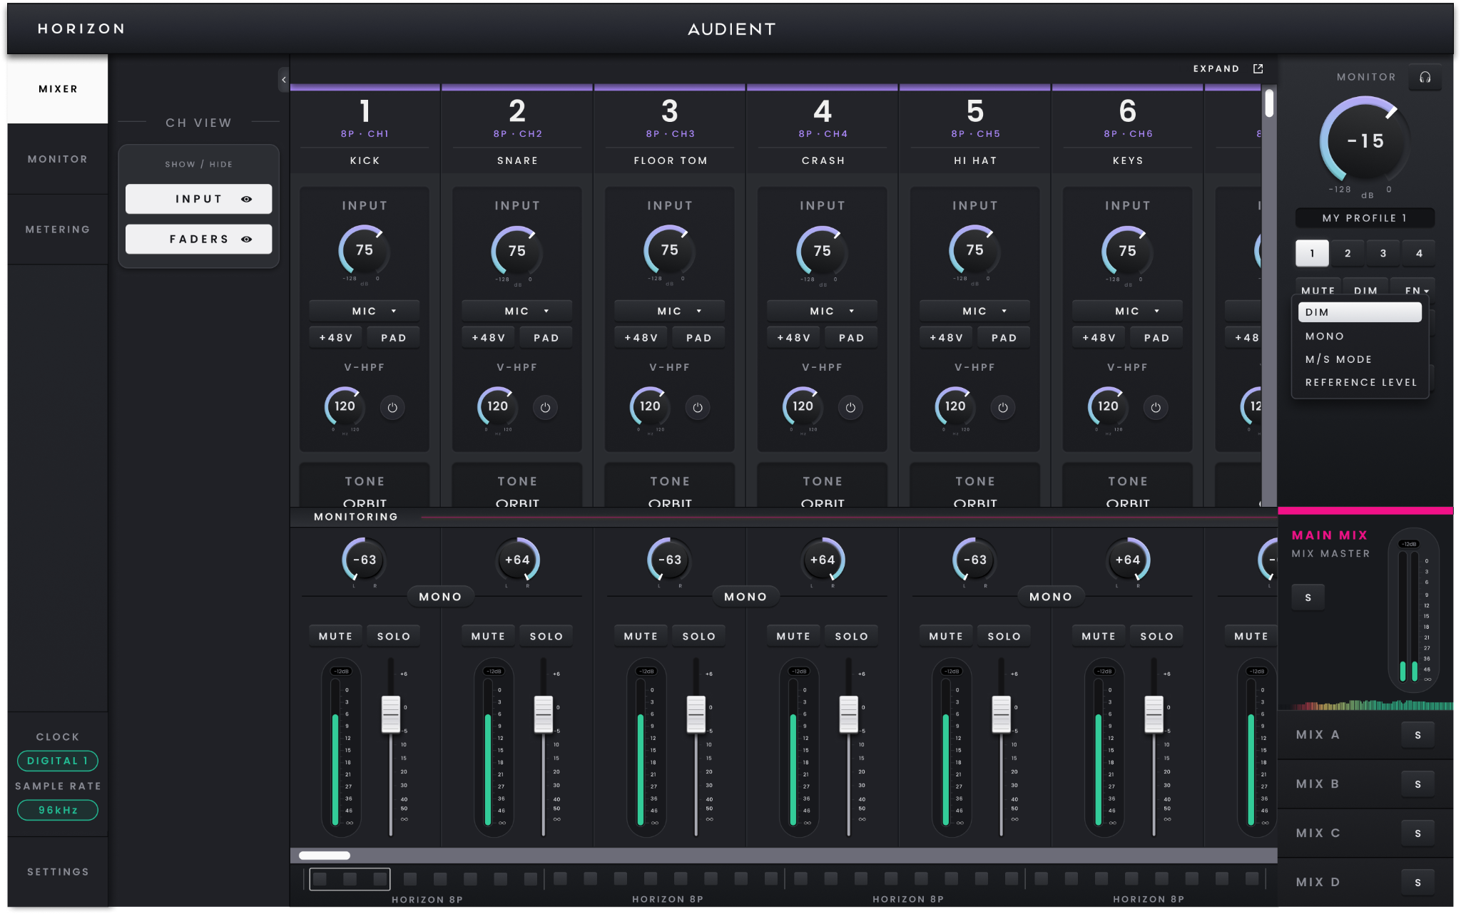Open SETTINGS in the sidebar
Image resolution: width=1461 pixels, height=914 pixels.
(x=58, y=872)
